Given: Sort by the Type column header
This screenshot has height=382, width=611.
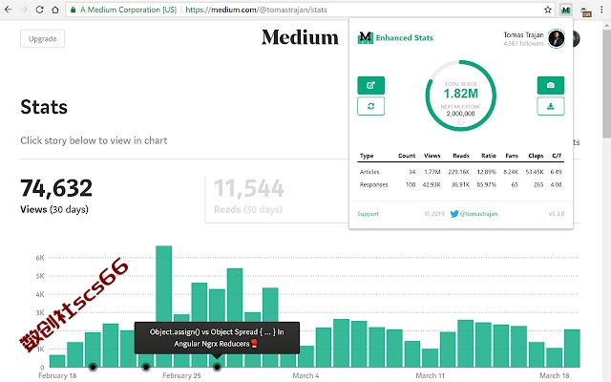Looking at the screenshot, I should [x=367, y=156].
